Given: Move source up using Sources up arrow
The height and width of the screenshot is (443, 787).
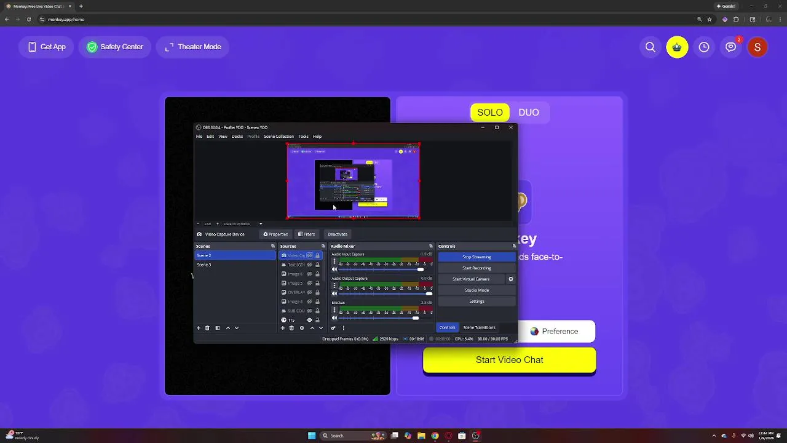Looking at the screenshot, I should 312,328.
